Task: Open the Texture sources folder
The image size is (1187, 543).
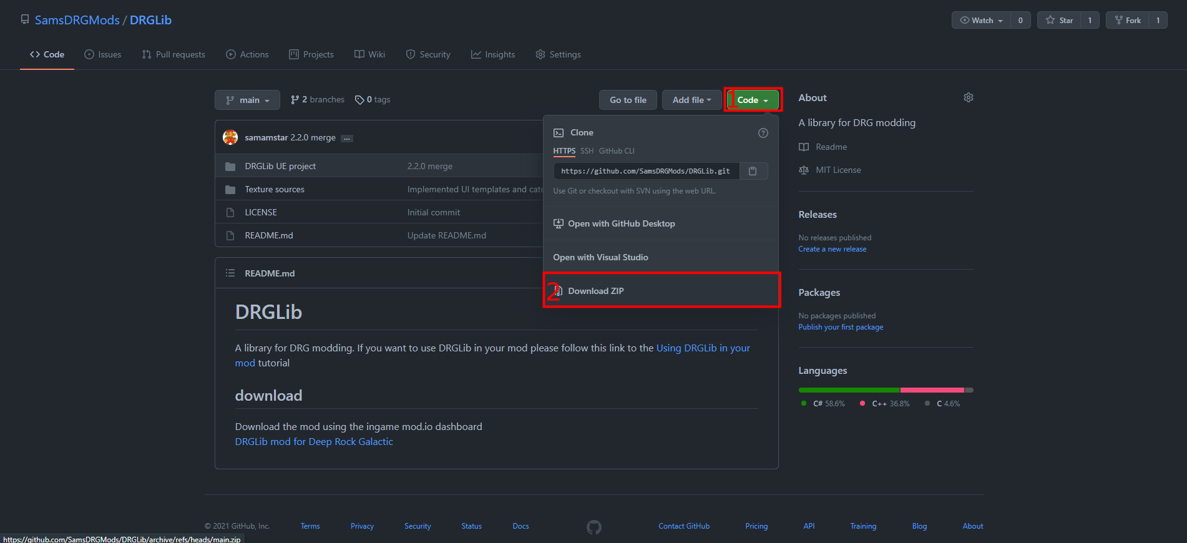Action: (x=275, y=189)
